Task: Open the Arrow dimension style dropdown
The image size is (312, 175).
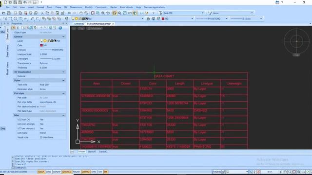Action: click(x=252, y=13)
